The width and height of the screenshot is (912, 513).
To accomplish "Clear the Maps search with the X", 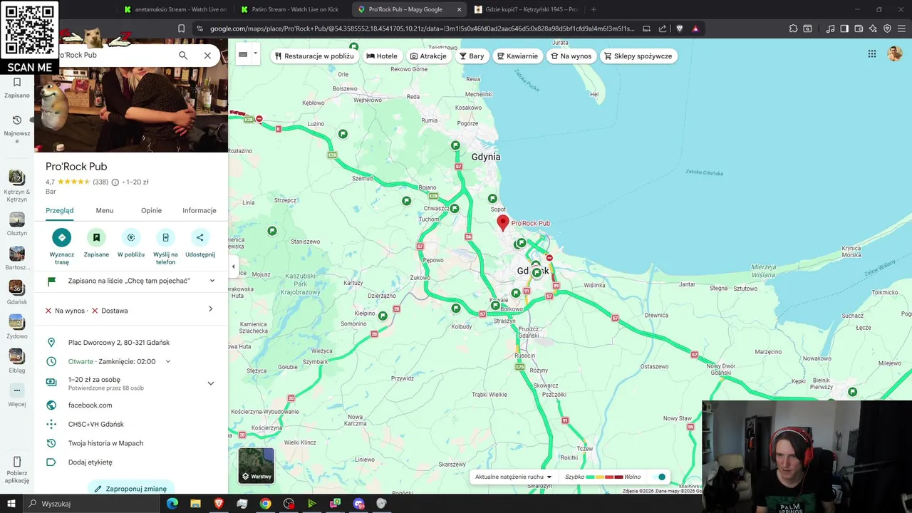I will coord(207,55).
